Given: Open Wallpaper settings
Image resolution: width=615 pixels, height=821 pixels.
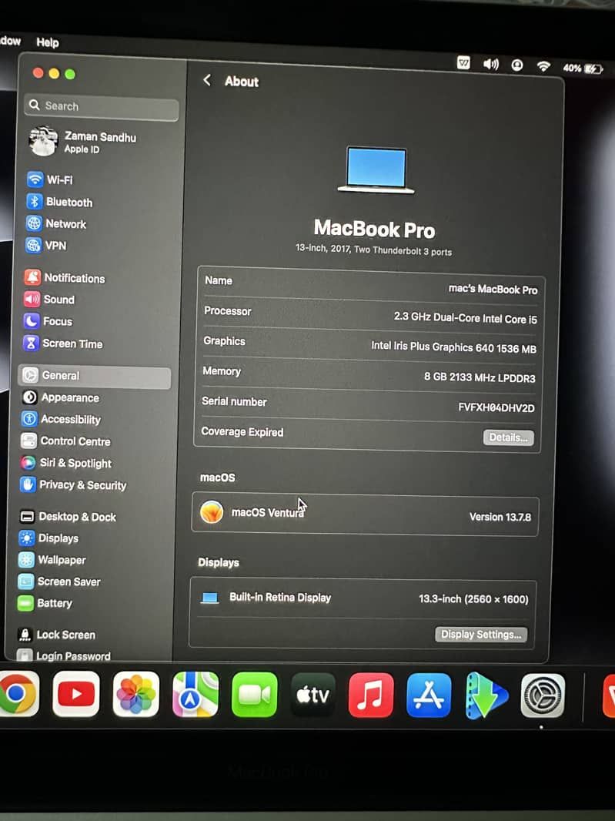Looking at the screenshot, I should point(52,560).
